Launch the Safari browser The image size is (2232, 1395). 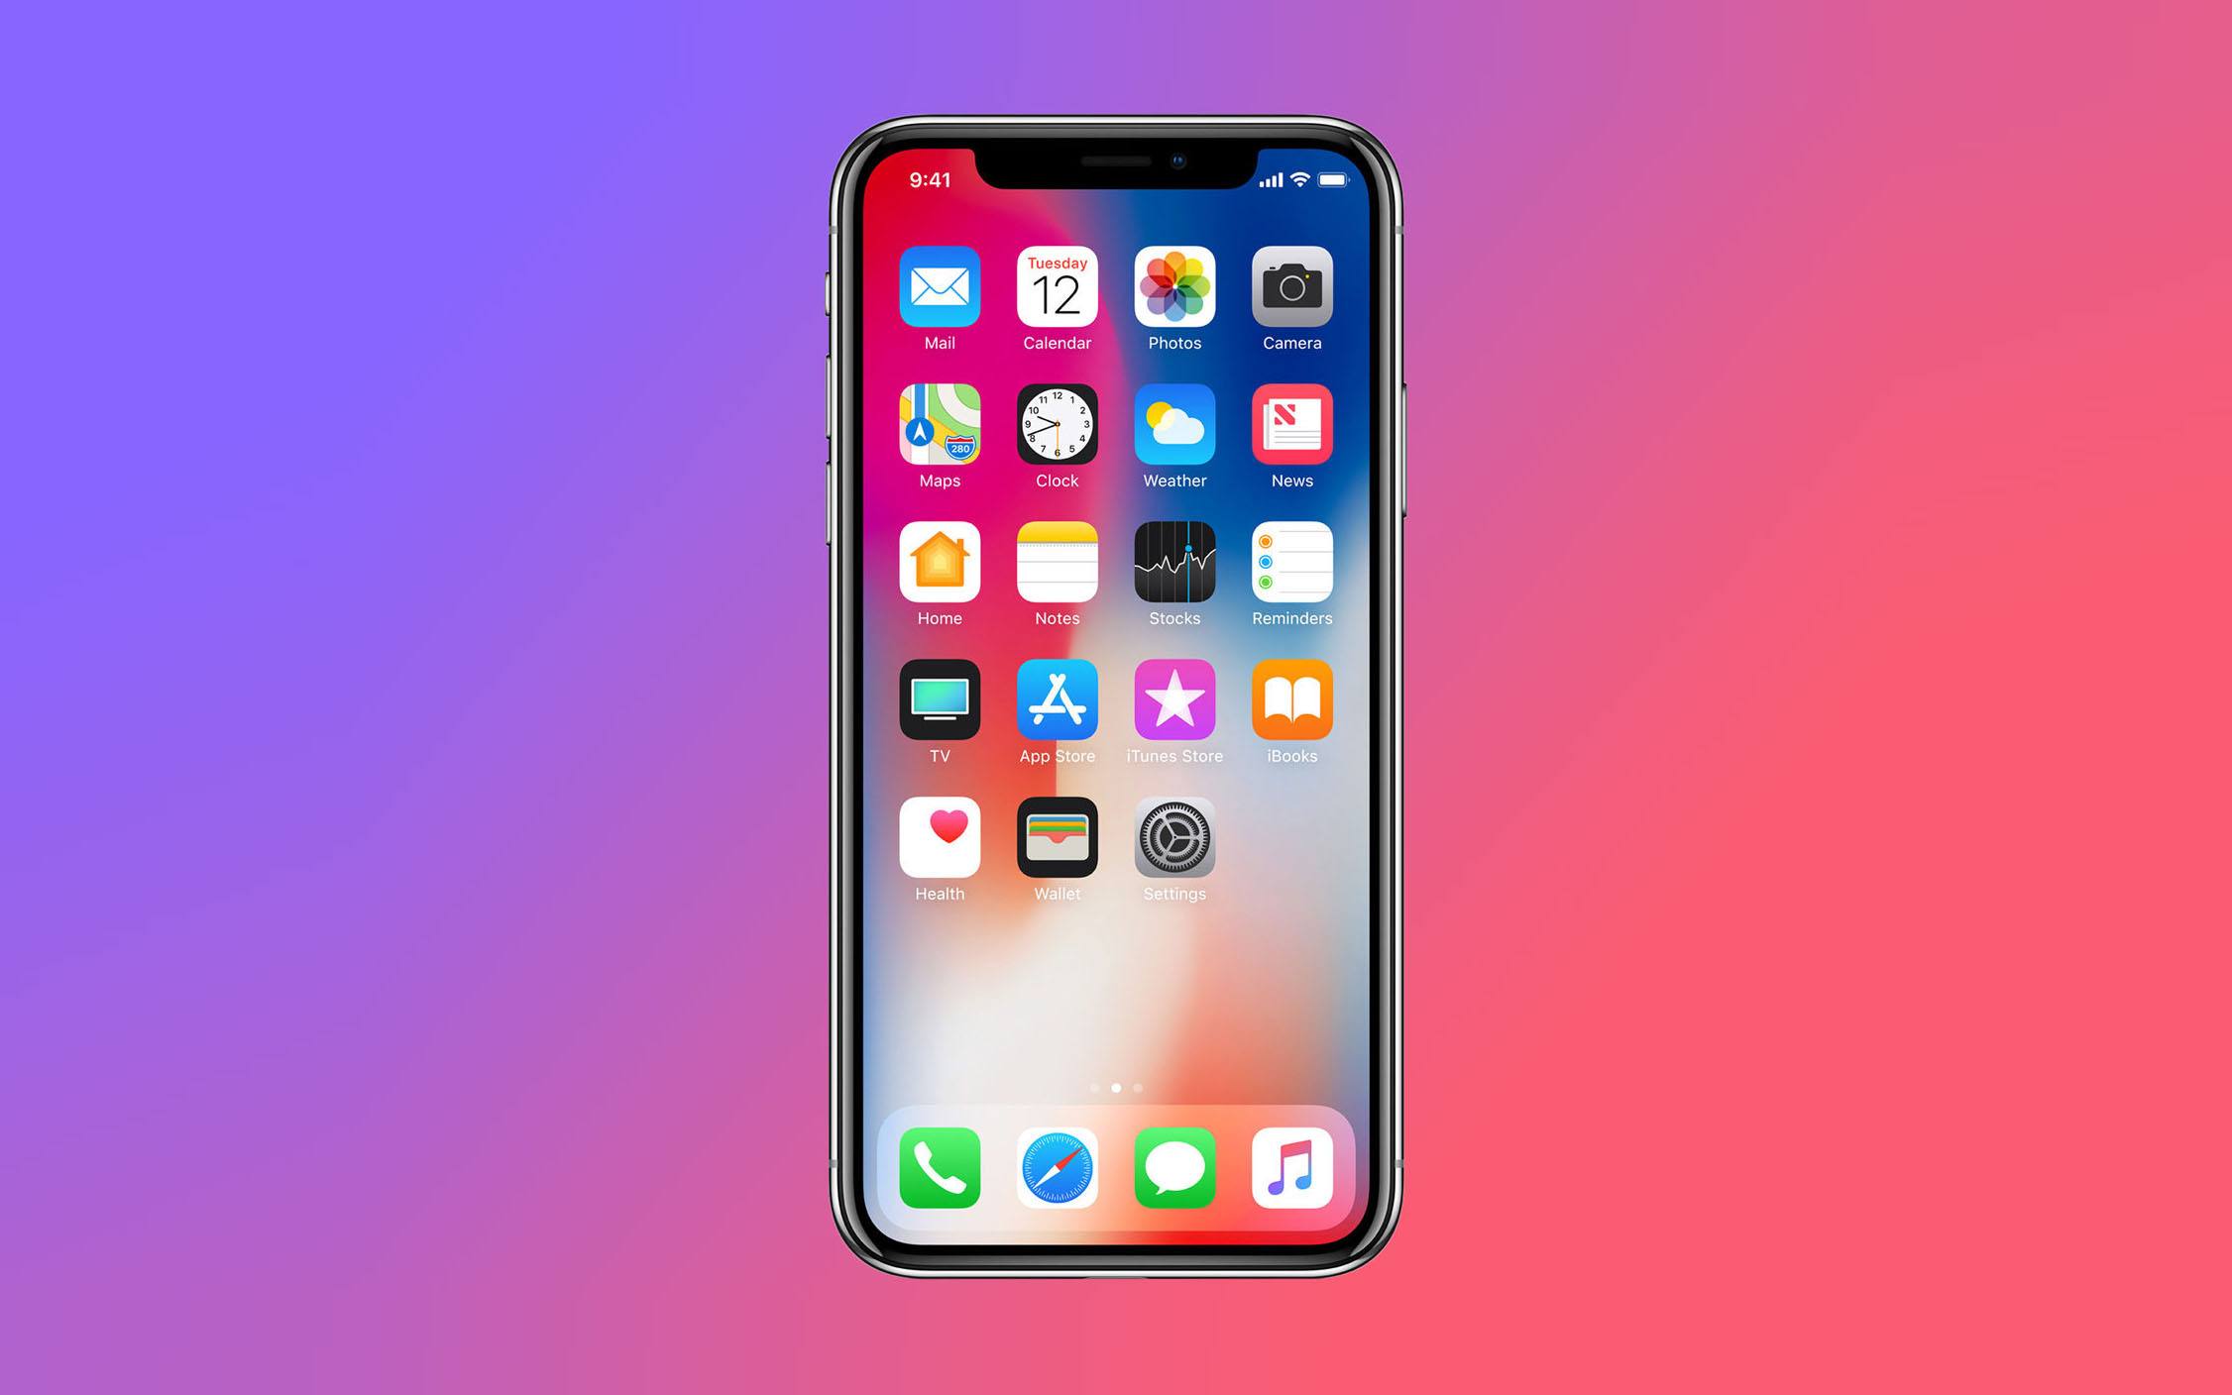[x=1060, y=1162]
